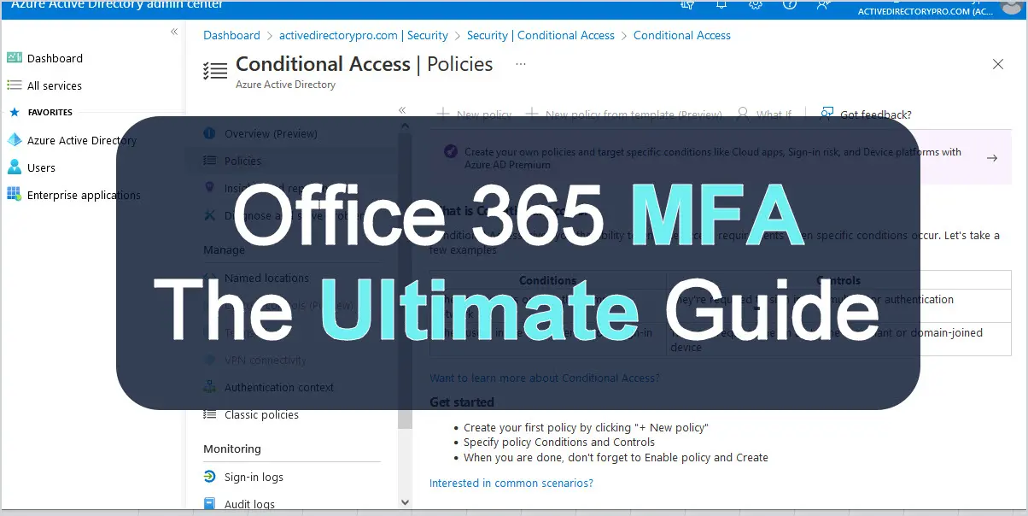Click 'Specify policy Conditions and Controls' text
1028x516 pixels.
(x=559, y=442)
